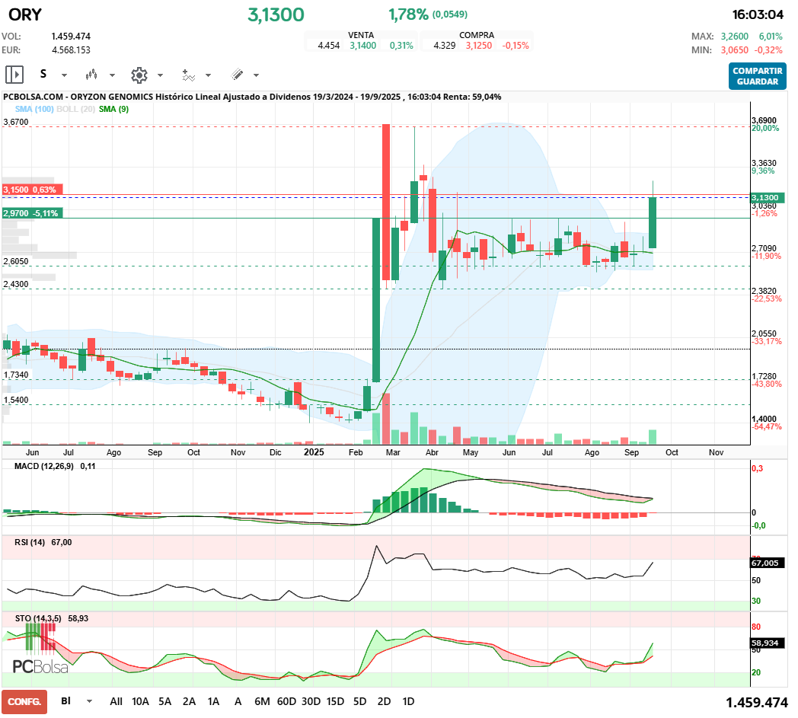Image resolution: width=798 pixels, height=718 pixels.
Task: Click the VOL value 1.459.474 at top
Action: click(71, 36)
